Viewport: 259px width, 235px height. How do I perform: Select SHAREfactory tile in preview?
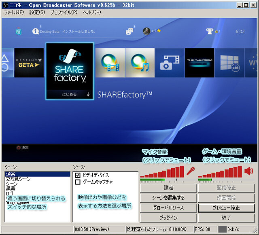(x=70, y=71)
